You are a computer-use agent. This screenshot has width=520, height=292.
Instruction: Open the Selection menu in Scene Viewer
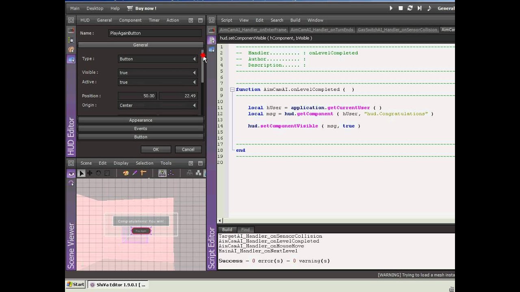145,163
